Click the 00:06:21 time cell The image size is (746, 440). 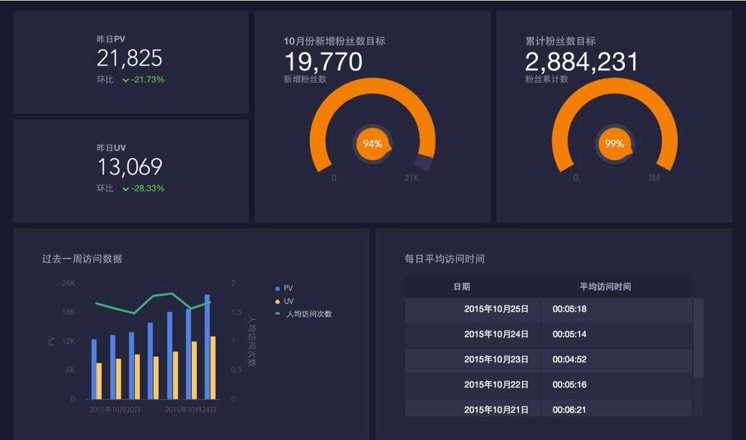coord(569,410)
